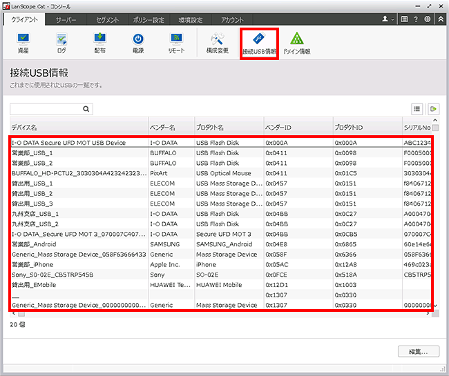Select the 営業部_Android row
The height and width of the screenshot is (376, 449).
click(221, 244)
